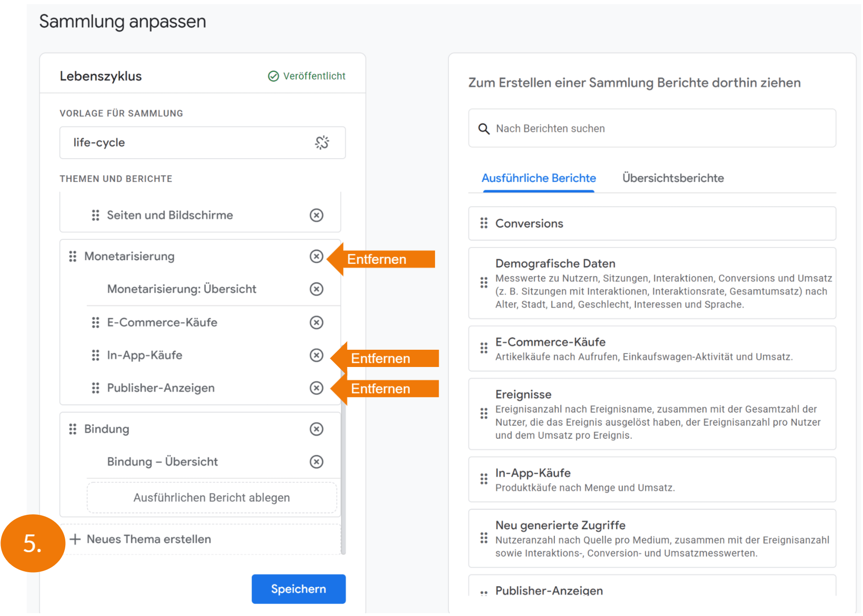Select the Ausführliche Berichte tab
The image size is (863, 616).
(x=539, y=178)
